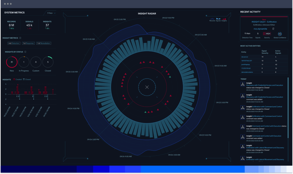
Task: Click the HIGH severity badge
Action: (268, 33)
